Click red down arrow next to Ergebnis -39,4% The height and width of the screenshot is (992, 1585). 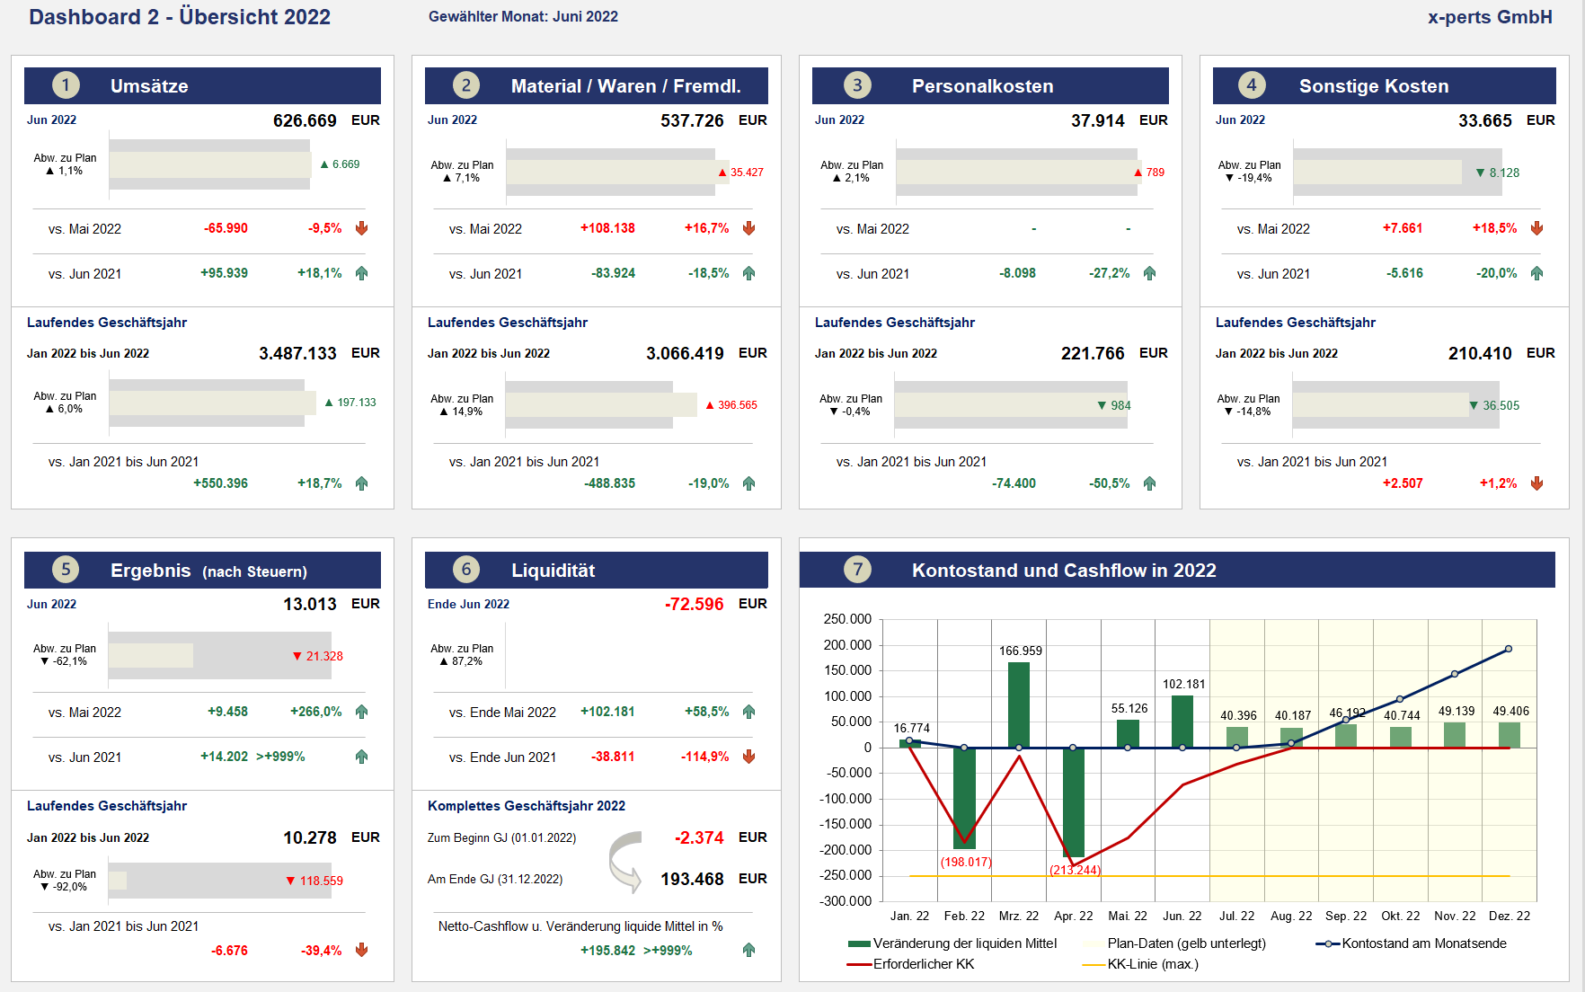tap(362, 950)
